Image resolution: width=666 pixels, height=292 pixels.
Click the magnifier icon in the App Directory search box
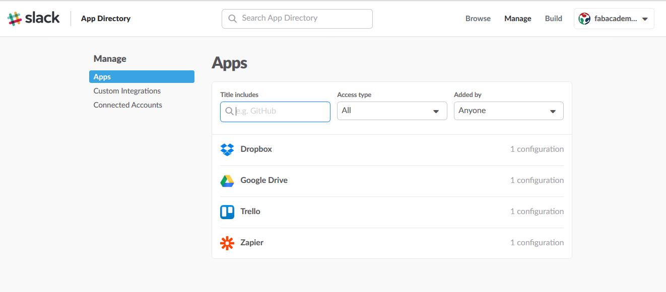[232, 19]
